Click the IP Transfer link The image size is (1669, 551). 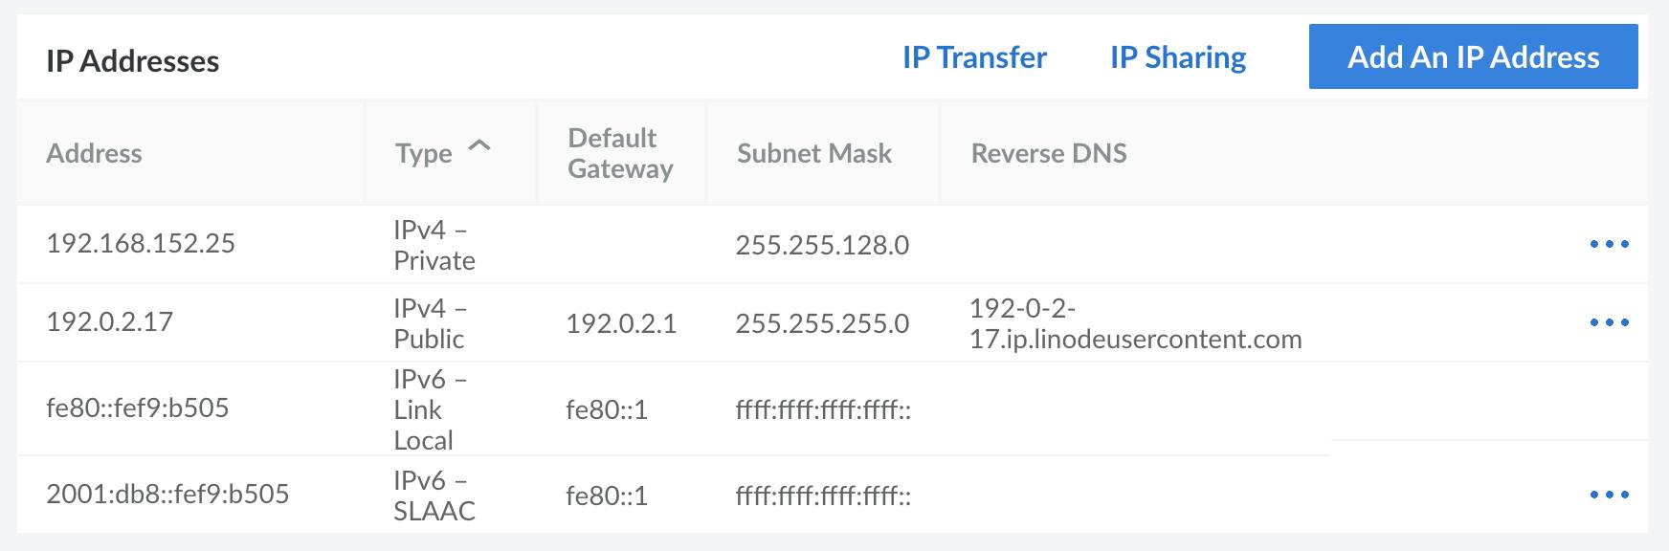click(x=972, y=57)
